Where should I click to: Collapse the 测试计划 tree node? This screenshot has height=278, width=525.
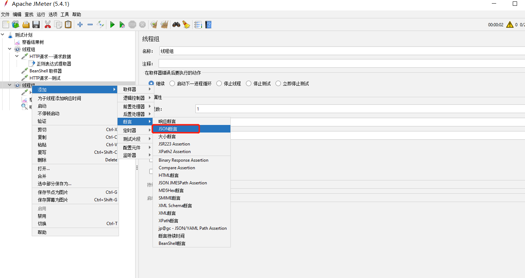[x=3, y=35]
